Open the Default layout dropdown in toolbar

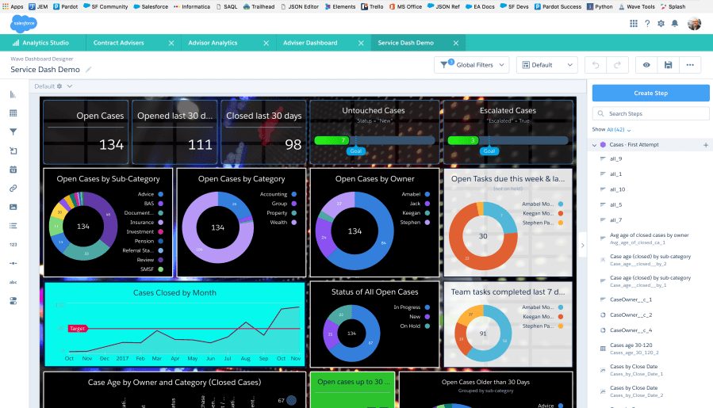pyautogui.click(x=547, y=65)
